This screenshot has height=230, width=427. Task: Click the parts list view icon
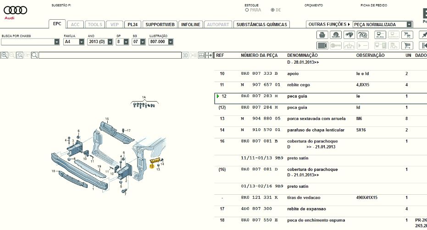click(322, 45)
